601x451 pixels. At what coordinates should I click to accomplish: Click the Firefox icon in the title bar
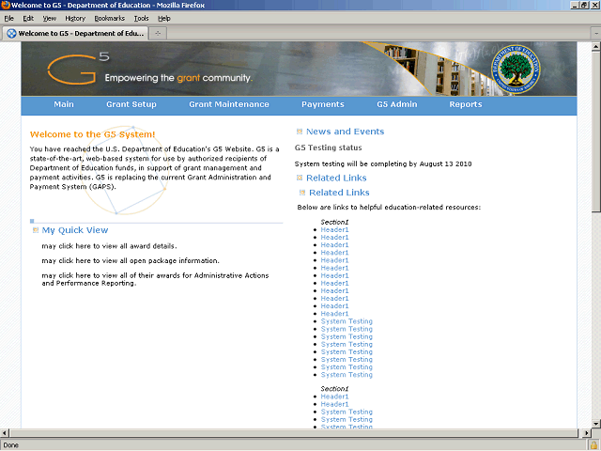(x=6, y=5)
